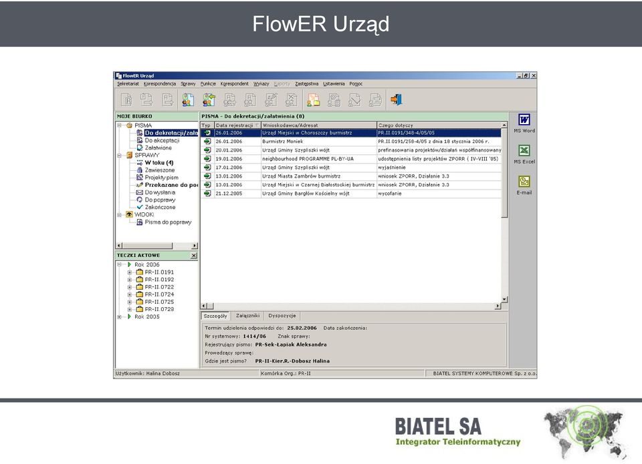The image size is (642, 464).
Task: Collapse the SPRAWY tree node
Action: [x=120, y=156]
